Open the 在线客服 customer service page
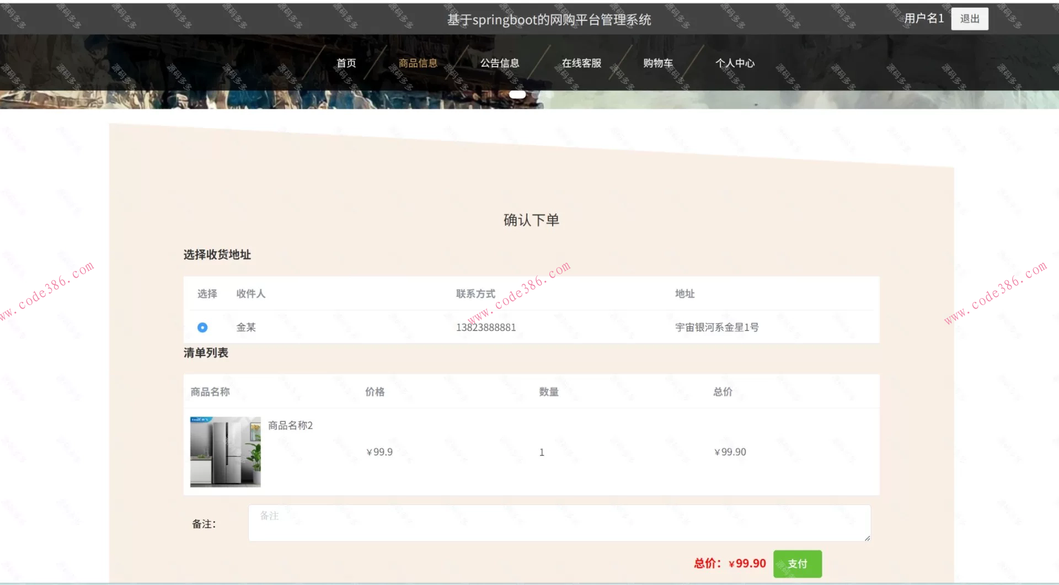The width and height of the screenshot is (1059, 585). tap(581, 63)
